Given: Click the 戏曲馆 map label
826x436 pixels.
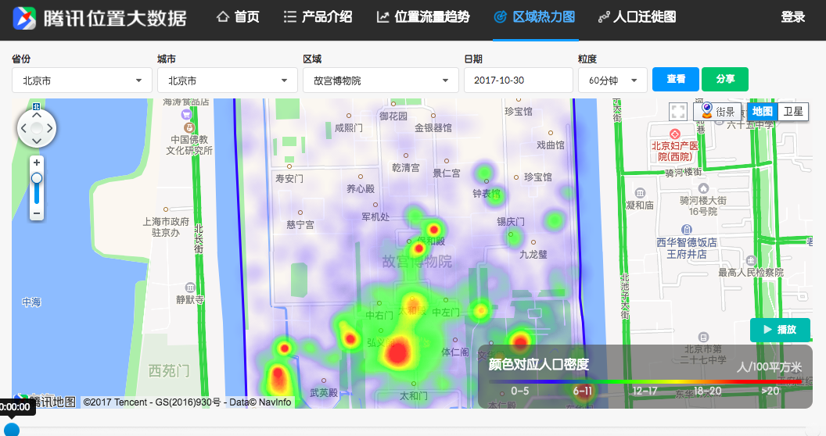Looking at the screenshot, I should [x=550, y=145].
